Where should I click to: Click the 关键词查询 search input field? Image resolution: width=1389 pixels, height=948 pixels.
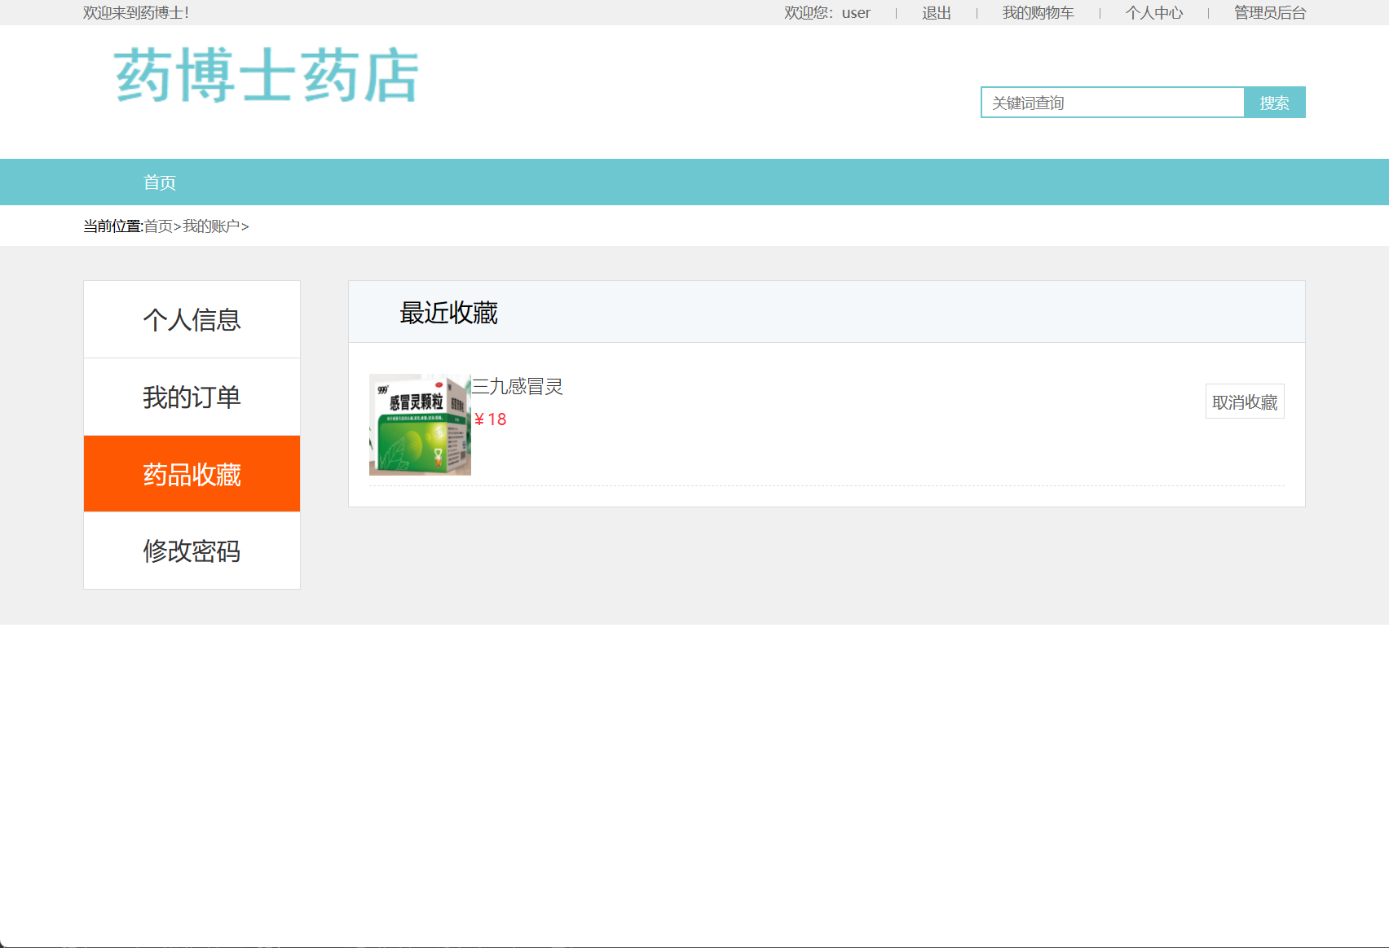[x=1113, y=102]
